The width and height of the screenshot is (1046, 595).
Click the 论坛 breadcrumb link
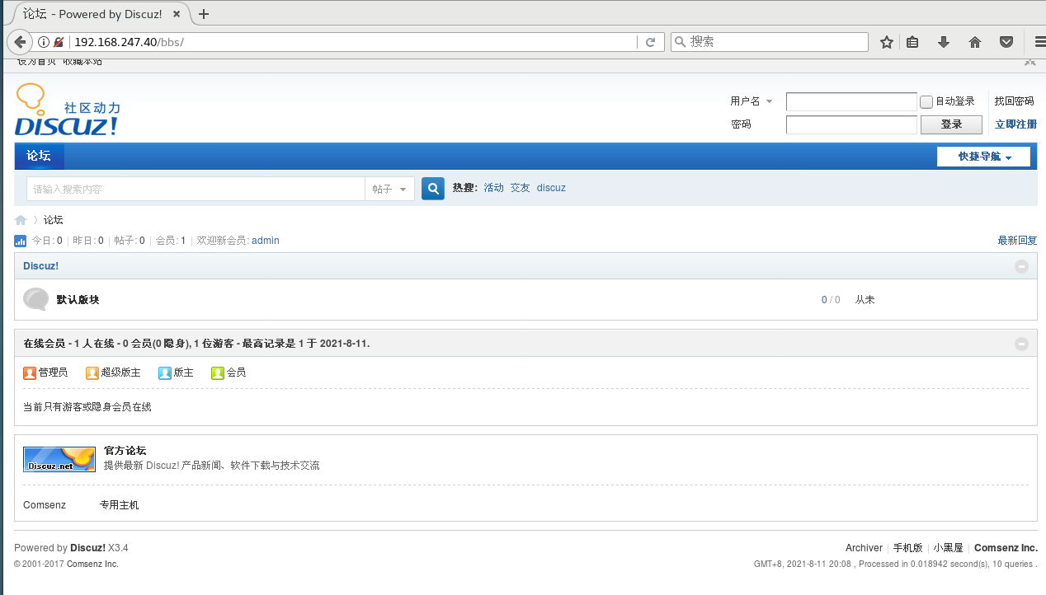click(x=54, y=220)
